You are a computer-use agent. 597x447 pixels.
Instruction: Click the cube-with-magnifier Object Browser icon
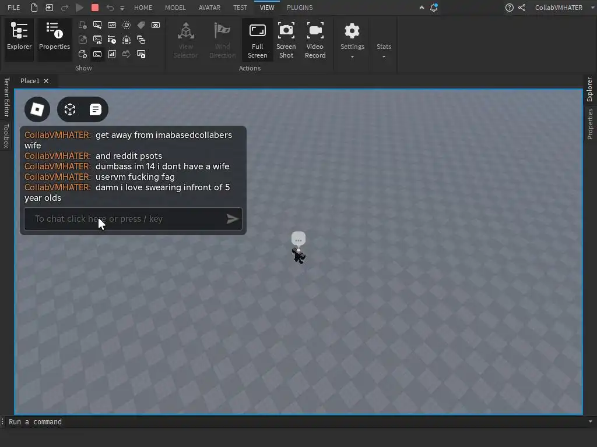click(x=83, y=54)
